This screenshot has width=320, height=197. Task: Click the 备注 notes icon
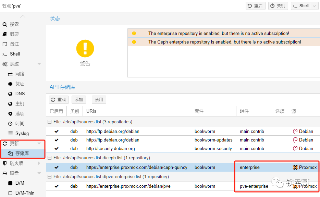click(x=5, y=44)
